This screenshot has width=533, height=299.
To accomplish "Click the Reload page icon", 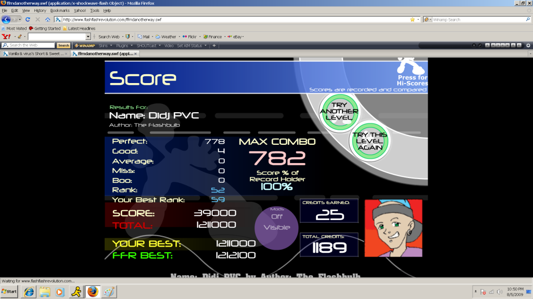I will click(x=28, y=20).
